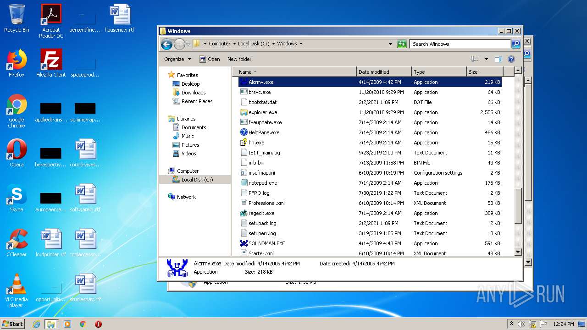The width and height of the screenshot is (587, 330).
Task: Sort by Size column header
Action: point(485,72)
